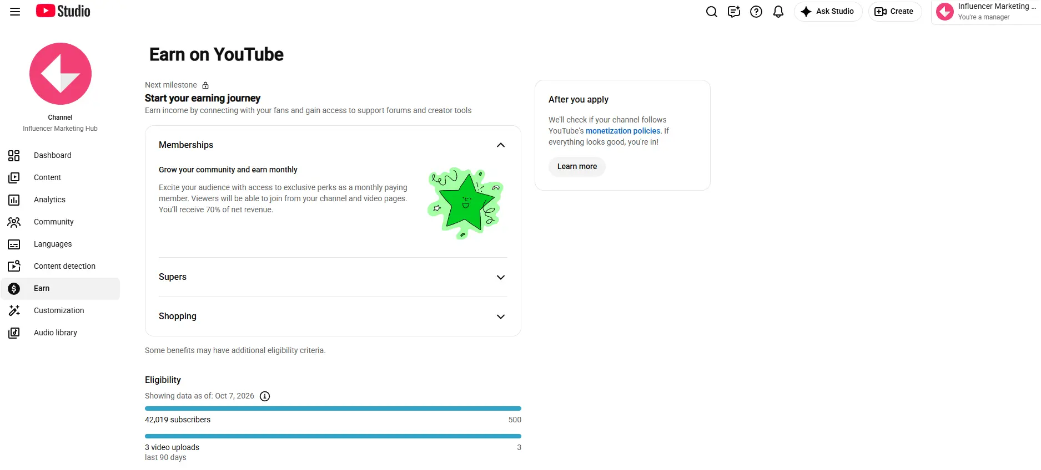Go to Content detection menu label
The width and height of the screenshot is (1041, 470).
pos(64,266)
